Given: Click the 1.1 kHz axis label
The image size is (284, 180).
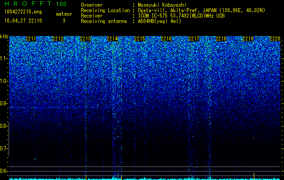Looking at the screenshot, I should pyautogui.click(x=4, y=58).
